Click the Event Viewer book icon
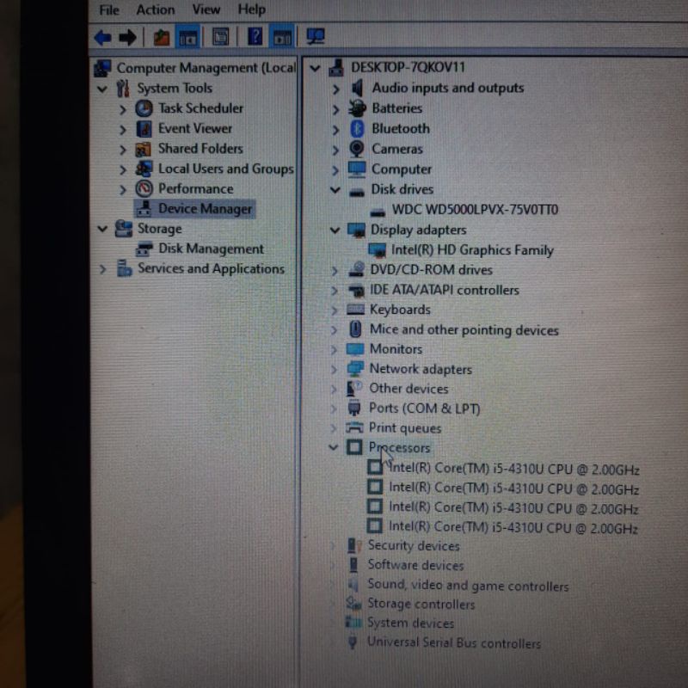 pyautogui.click(x=144, y=129)
